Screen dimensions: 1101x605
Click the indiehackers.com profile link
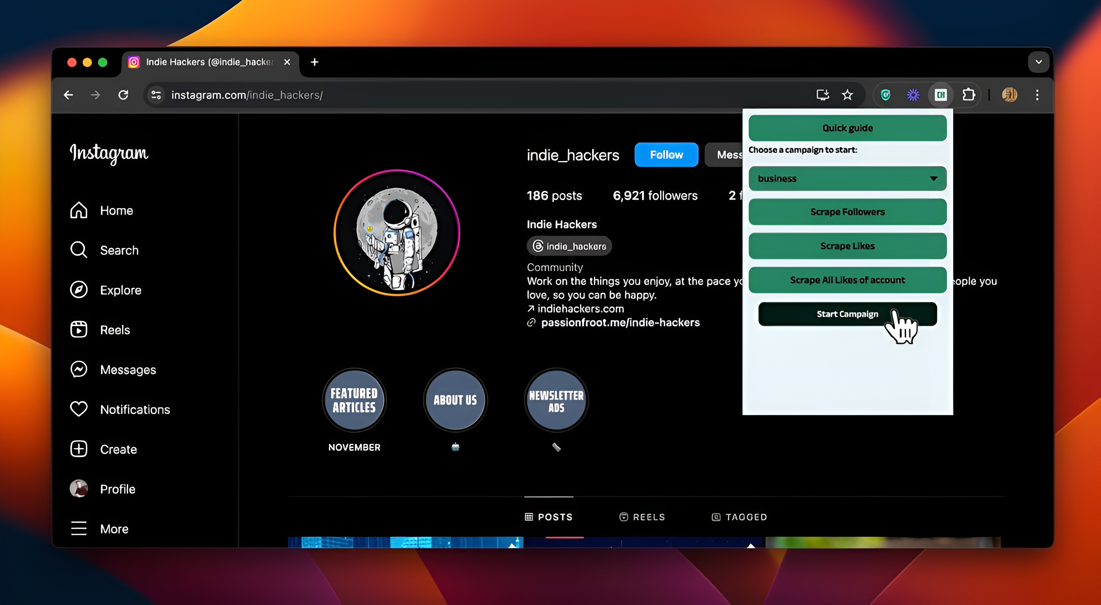point(580,309)
